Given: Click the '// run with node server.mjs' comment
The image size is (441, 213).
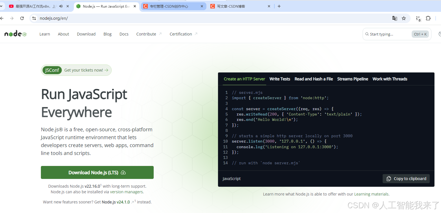Looking at the screenshot, I should pos(266,163).
